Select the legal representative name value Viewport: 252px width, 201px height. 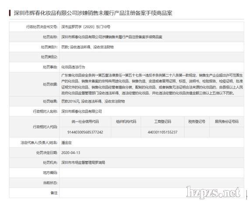pos(66,143)
